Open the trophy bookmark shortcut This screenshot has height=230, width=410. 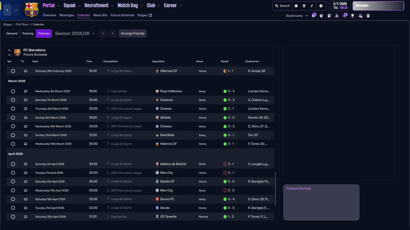353,16
